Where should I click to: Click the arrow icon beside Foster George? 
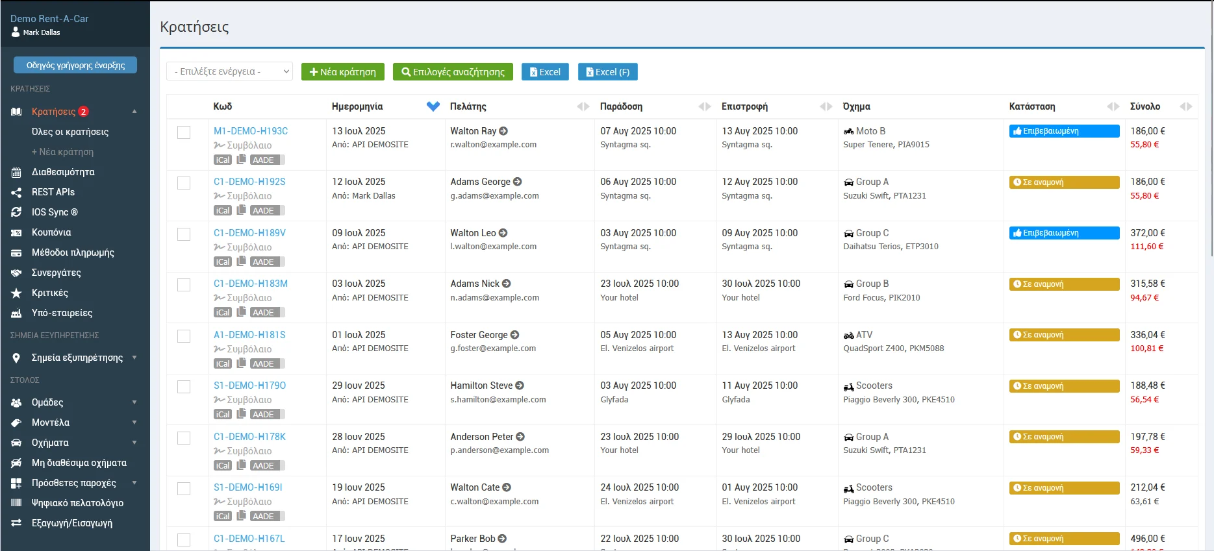tap(514, 335)
